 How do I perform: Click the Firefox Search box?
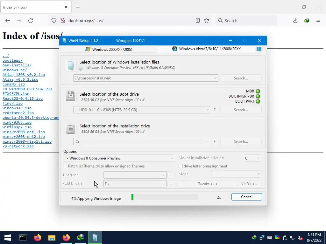coord(246,21)
